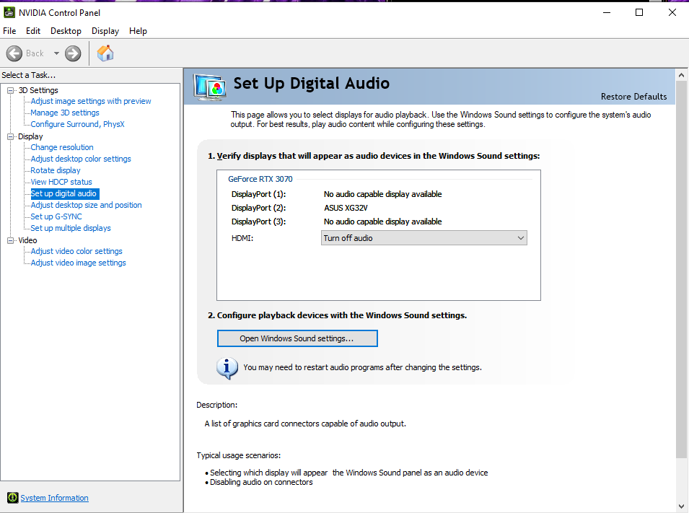Click the HDMI: label

point(242,238)
